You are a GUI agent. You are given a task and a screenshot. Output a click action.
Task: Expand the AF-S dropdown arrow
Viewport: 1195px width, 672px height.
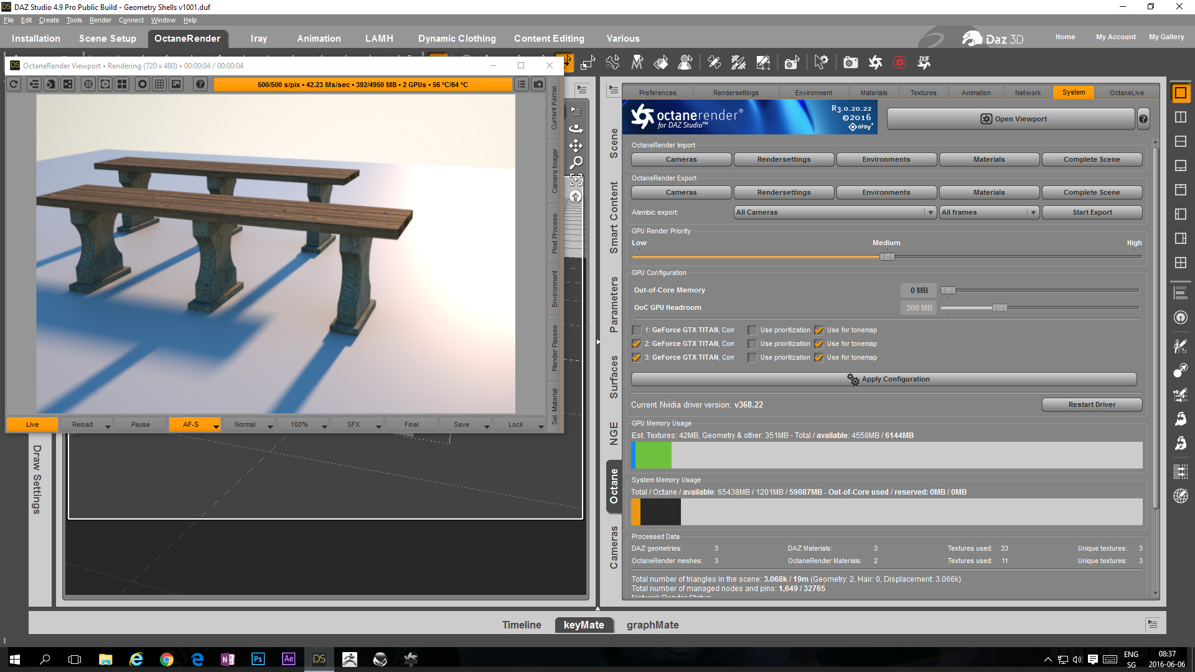[216, 426]
